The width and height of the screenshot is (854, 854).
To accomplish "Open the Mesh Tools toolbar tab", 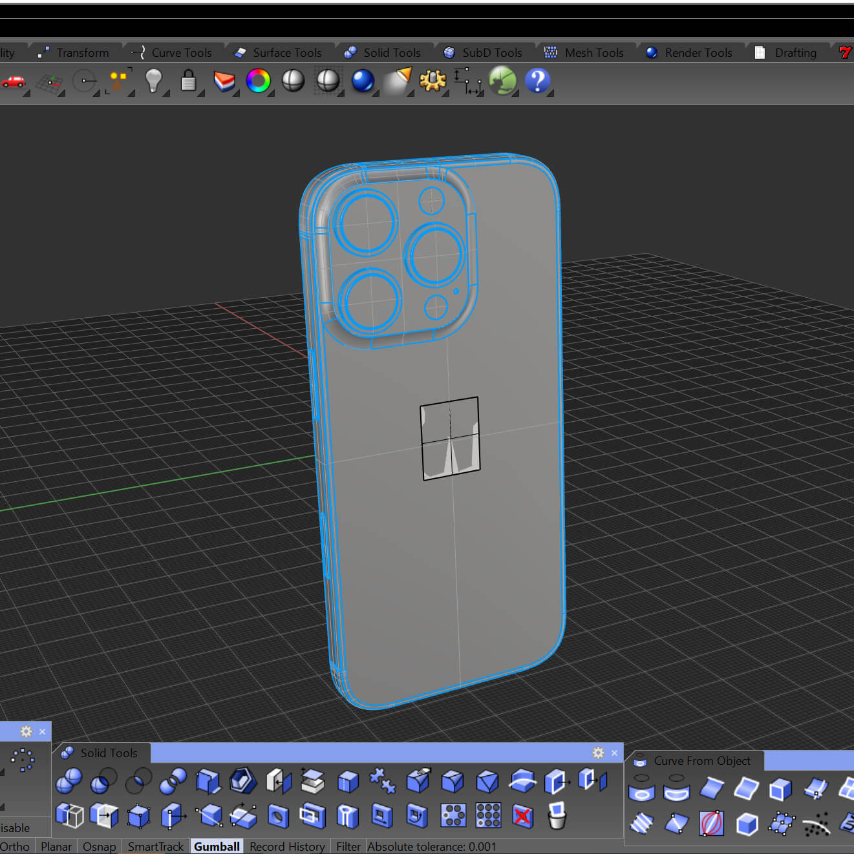I will pyautogui.click(x=593, y=53).
